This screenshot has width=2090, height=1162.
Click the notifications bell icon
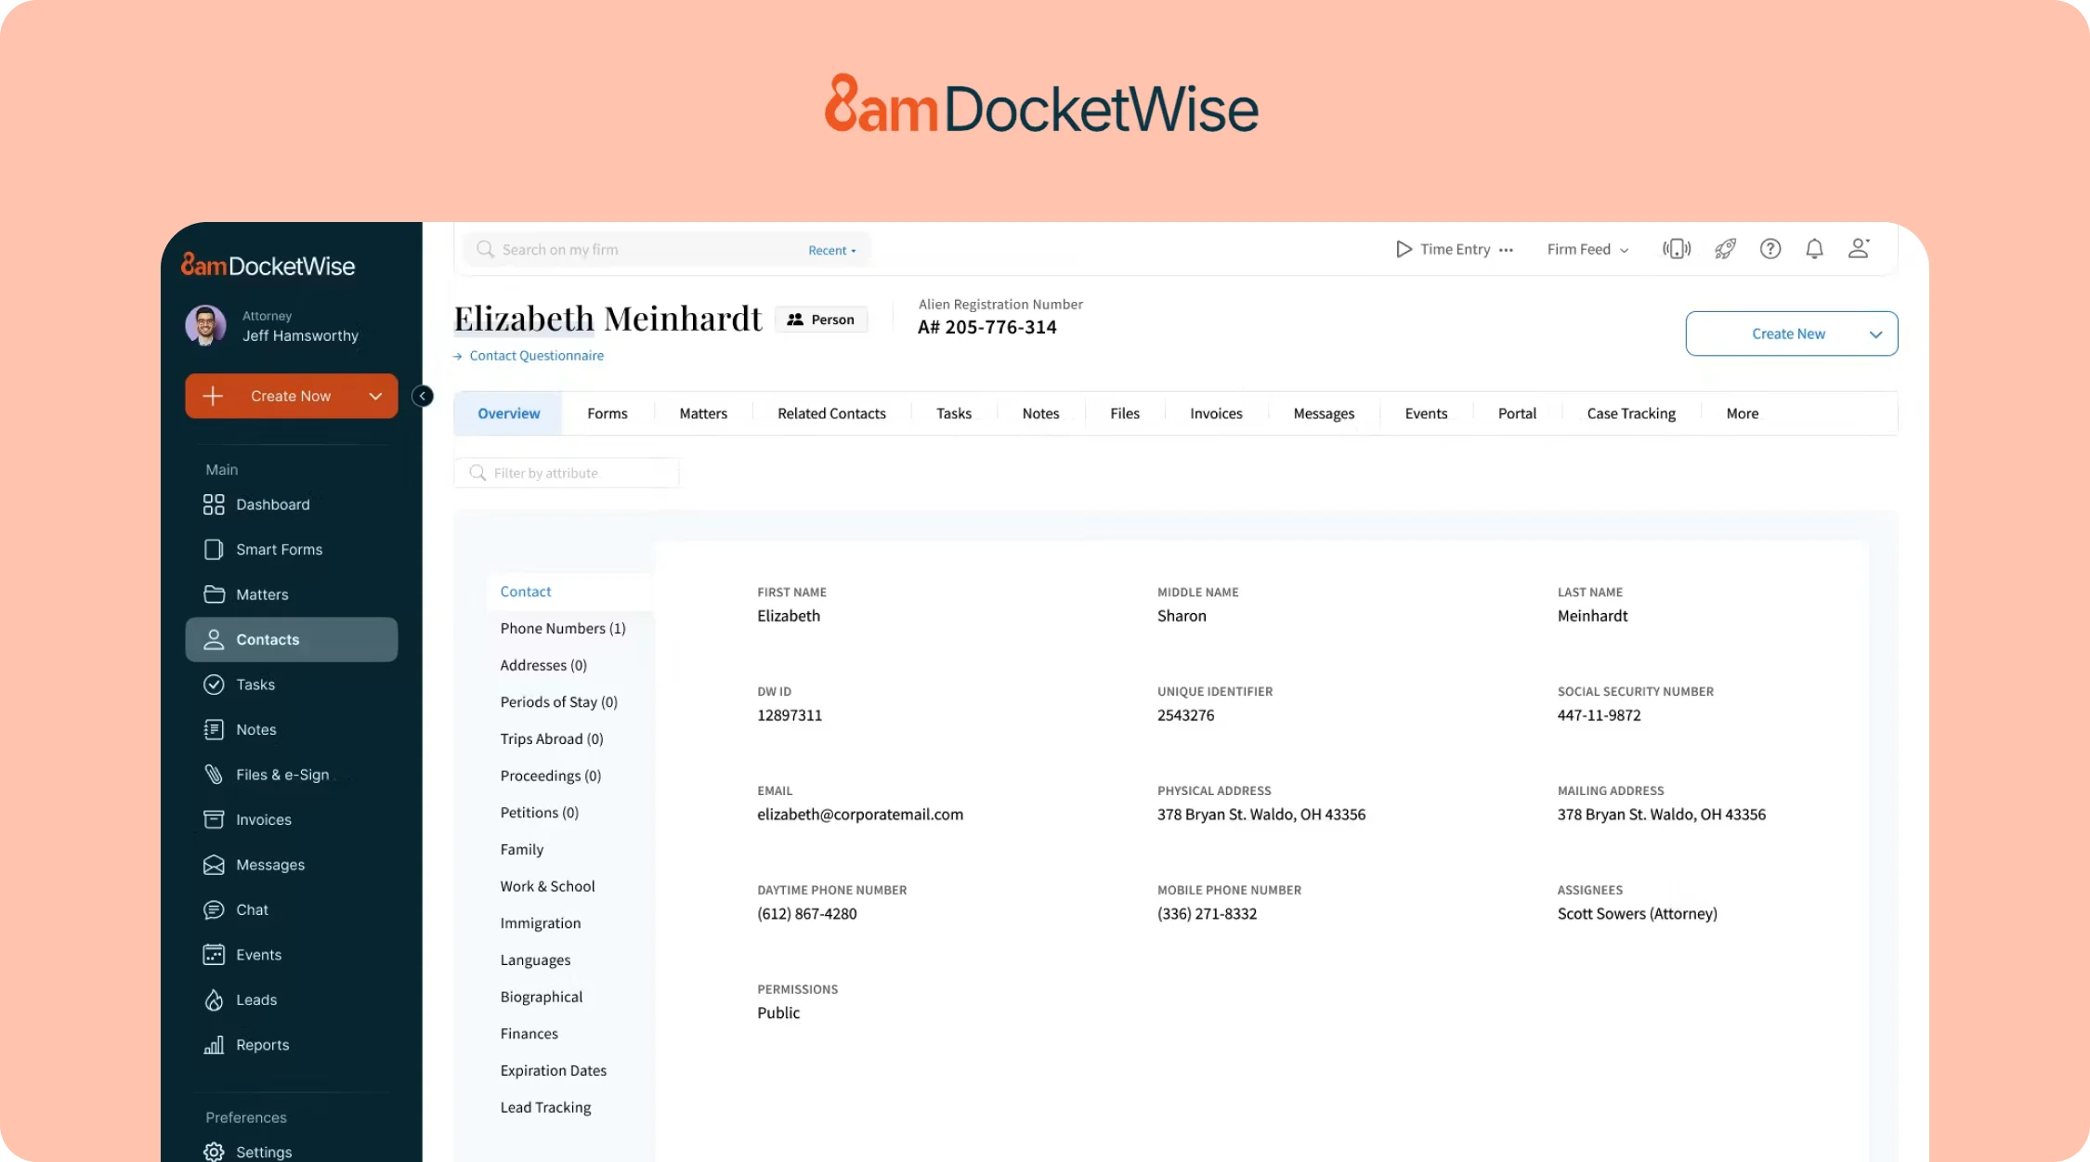1814,249
